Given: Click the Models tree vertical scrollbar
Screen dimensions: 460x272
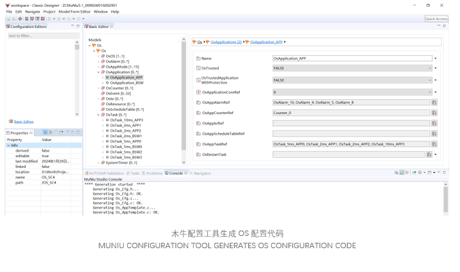Looking at the screenshot, I should tap(183, 95).
